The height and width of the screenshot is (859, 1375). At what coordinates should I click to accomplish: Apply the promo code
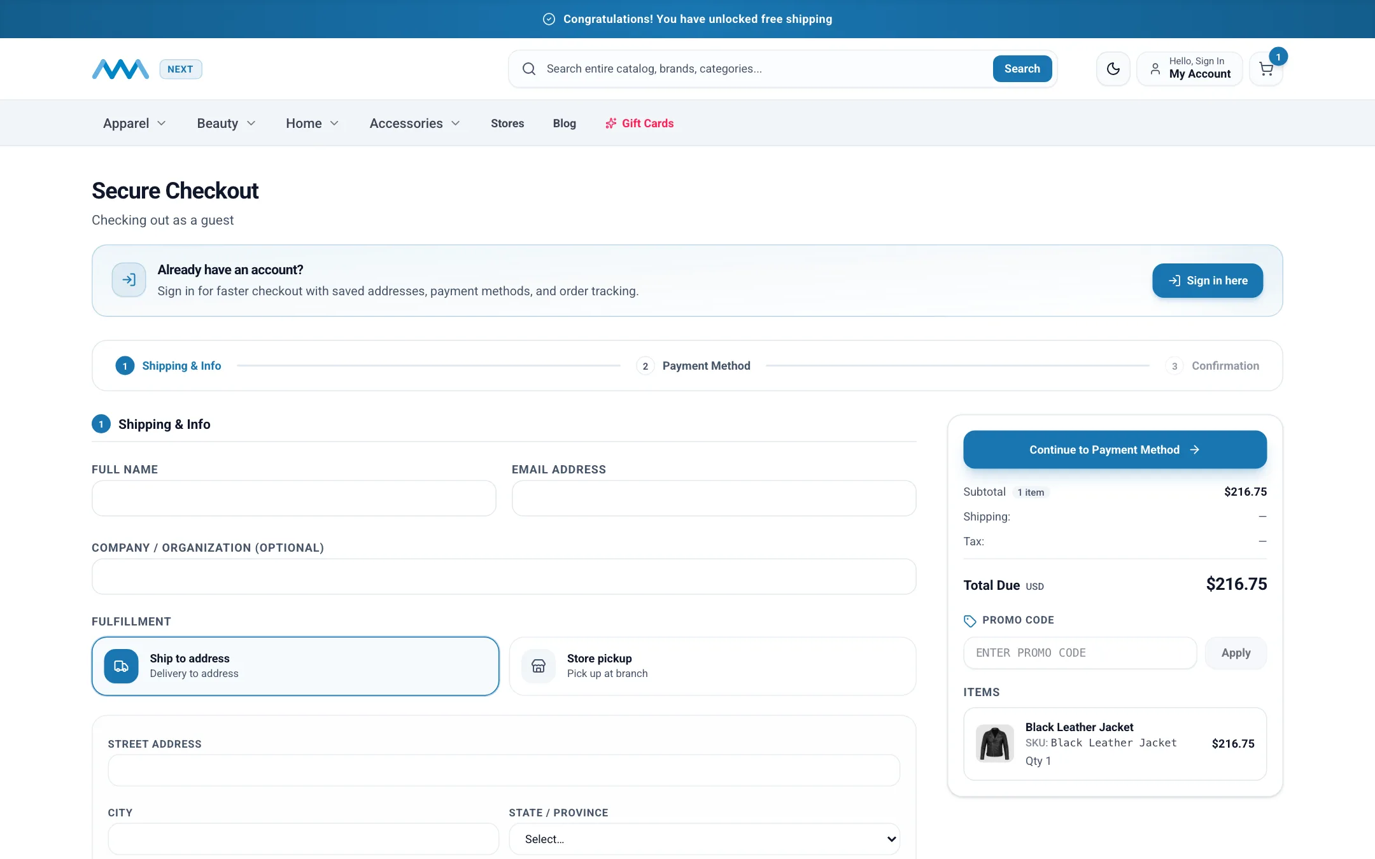tap(1236, 653)
